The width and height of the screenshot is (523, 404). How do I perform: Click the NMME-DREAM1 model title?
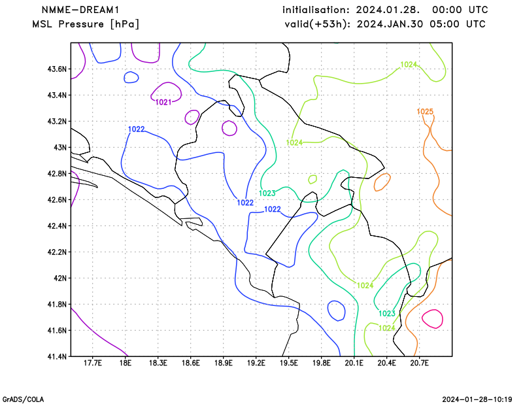[x=80, y=10]
